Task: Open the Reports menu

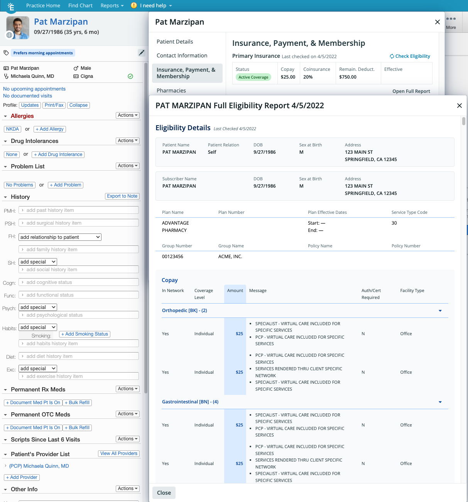Action: pyautogui.click(x=112, y=5)
